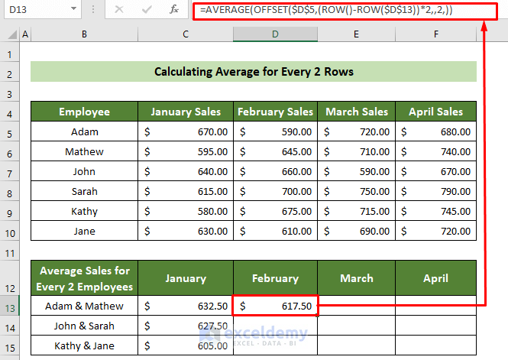This screenshot has width=508, height=360.
Task: Select column F header
Action: pos(435,34)
